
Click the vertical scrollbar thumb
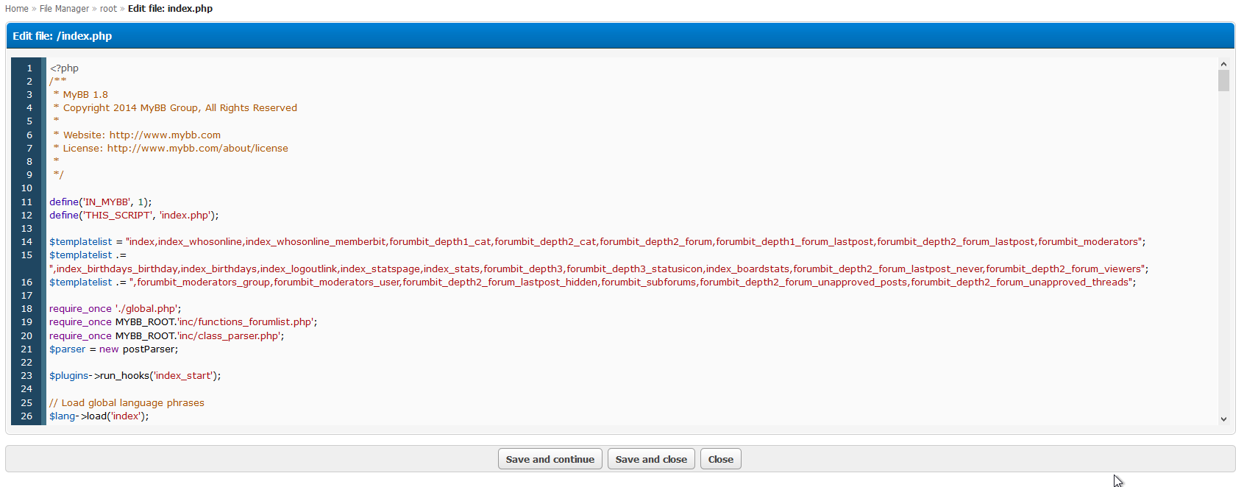point(1223,80)
